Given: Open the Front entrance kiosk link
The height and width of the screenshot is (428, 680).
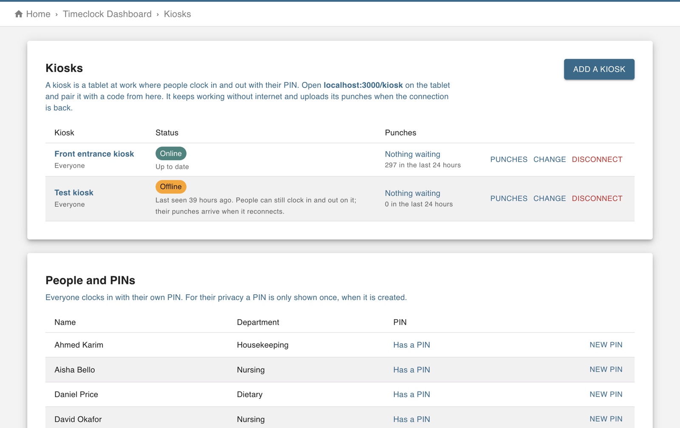Looking at the screenshot, I should (94, 154).
